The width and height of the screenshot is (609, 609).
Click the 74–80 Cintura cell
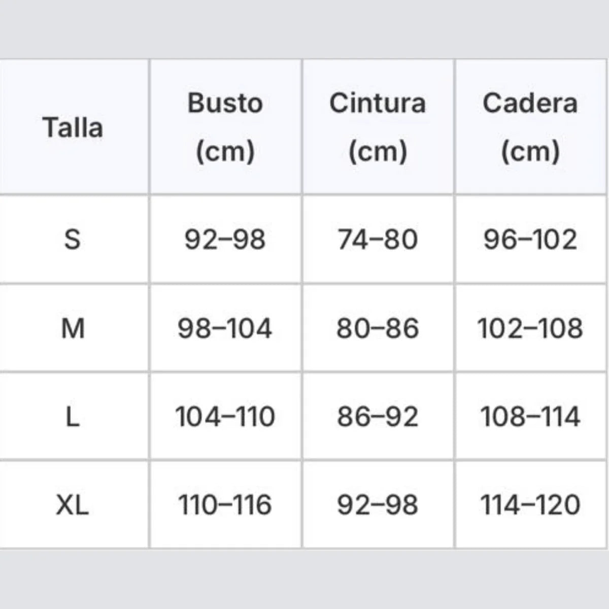[x=378, y=239]
